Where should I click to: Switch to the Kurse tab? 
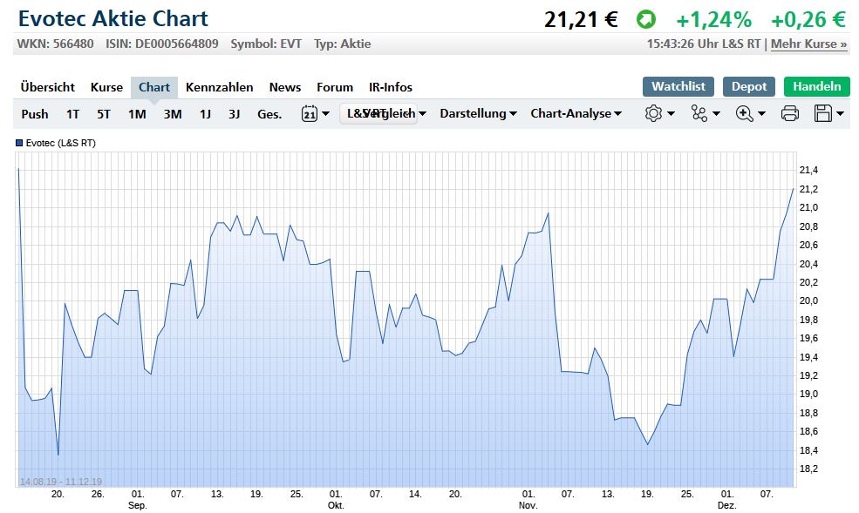pos(106,87)
